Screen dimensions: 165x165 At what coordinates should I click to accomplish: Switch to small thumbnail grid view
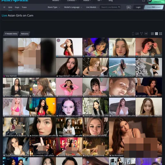(x=152, y=34)
